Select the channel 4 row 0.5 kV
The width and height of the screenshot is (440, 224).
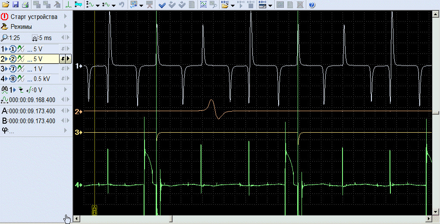click(30, 79)
